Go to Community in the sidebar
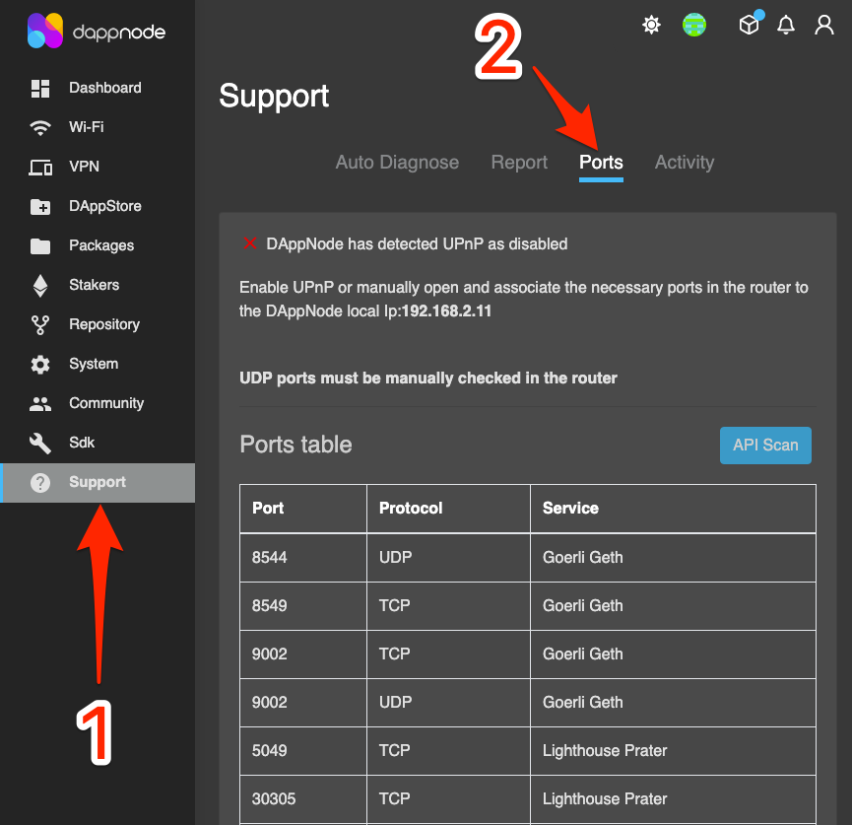Screen dimensions: 852x825 click(x=106, y=403)
